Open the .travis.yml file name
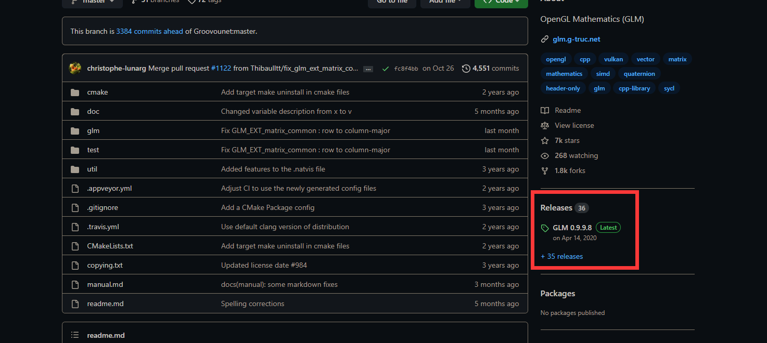Screen dimensions: 767x343 tap(103, 227)
